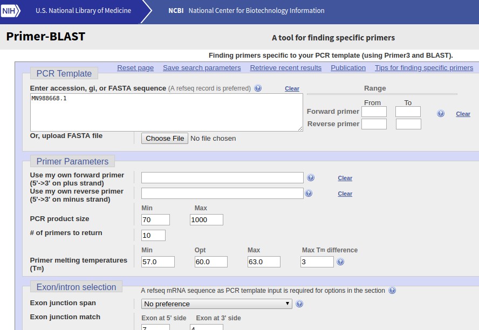Viewport: 479px width, 330px height.
Task: Open help icon for Max Tm difference
Action: (340, 262)
